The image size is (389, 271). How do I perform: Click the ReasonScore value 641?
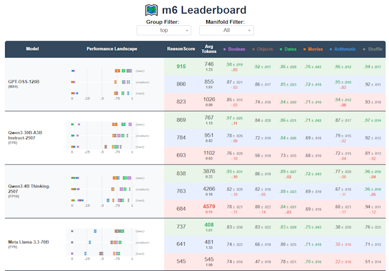pos(181,244)
